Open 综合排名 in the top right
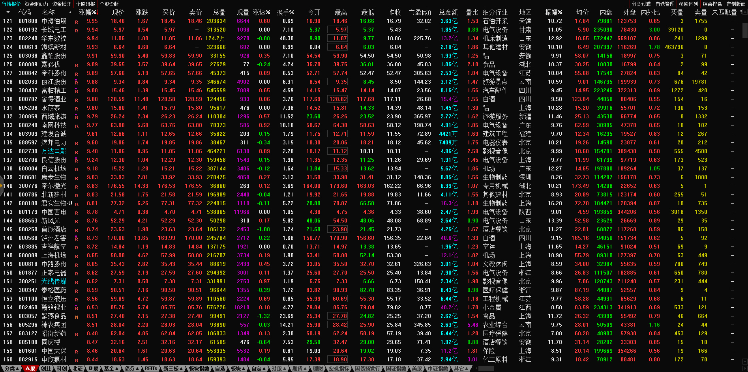Image resolution: width=748 pixels, height=372 pixels. pos(712,4)
